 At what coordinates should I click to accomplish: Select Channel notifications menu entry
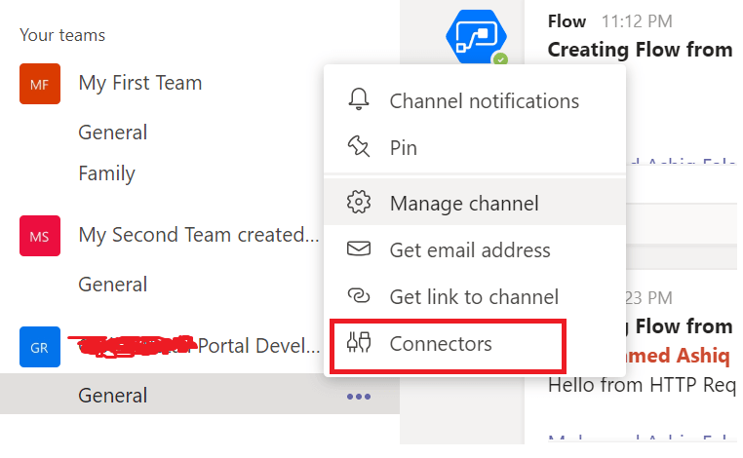[x=484, y=101]
